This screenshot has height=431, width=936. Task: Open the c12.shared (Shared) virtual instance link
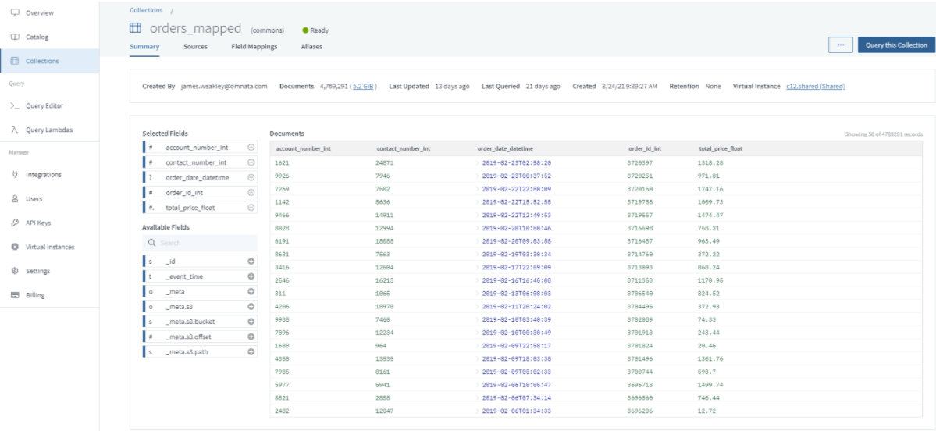point(815,86)
